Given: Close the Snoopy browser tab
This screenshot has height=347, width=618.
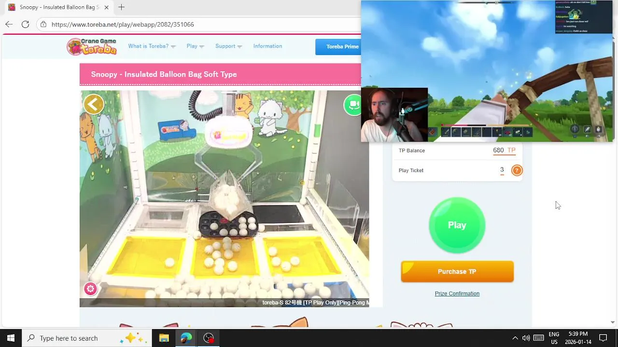Looking at the screenshot, I should [106, 7].
